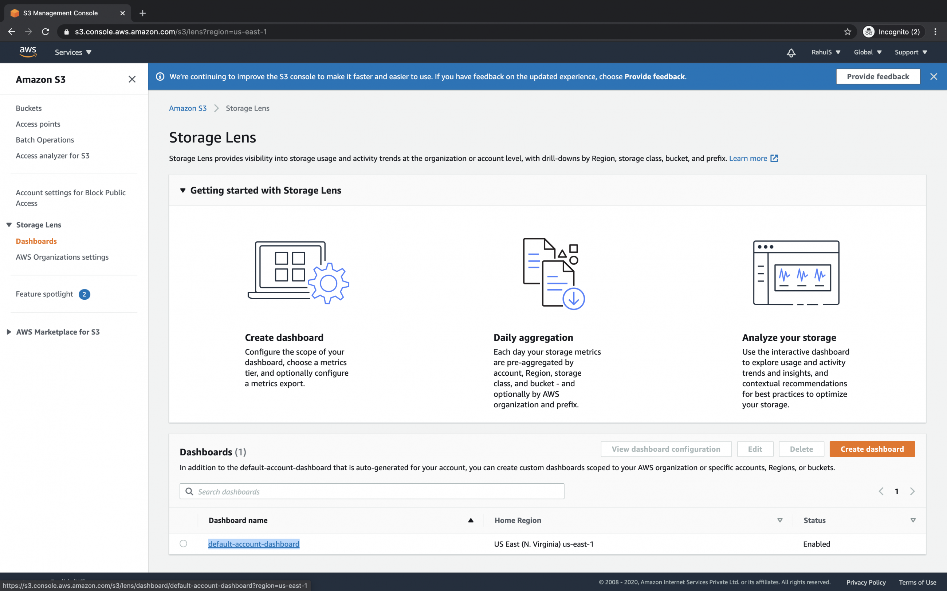Click the info icon on the blue banner
This screenshot has height=591, width=947.
[x=160, y=77]
